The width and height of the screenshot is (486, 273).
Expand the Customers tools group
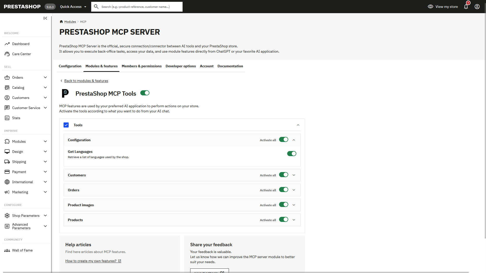pos(294,175)
